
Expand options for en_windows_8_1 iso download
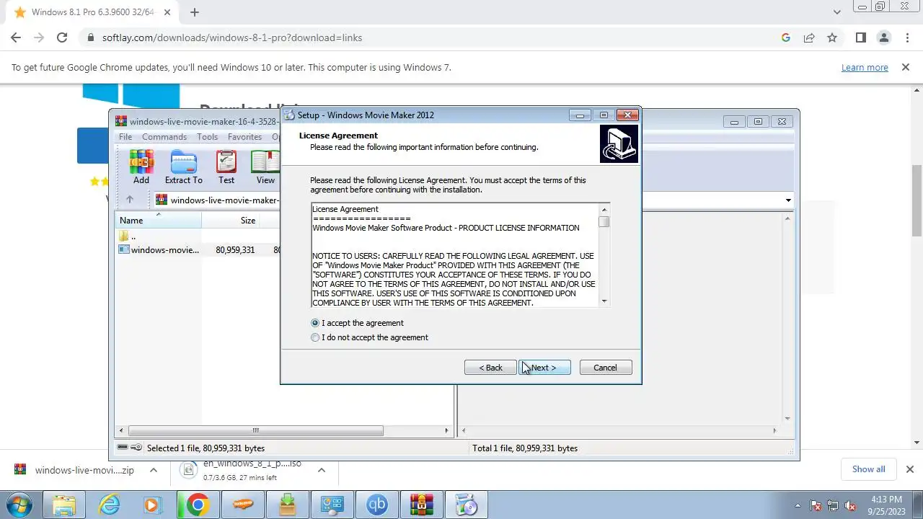322,470
